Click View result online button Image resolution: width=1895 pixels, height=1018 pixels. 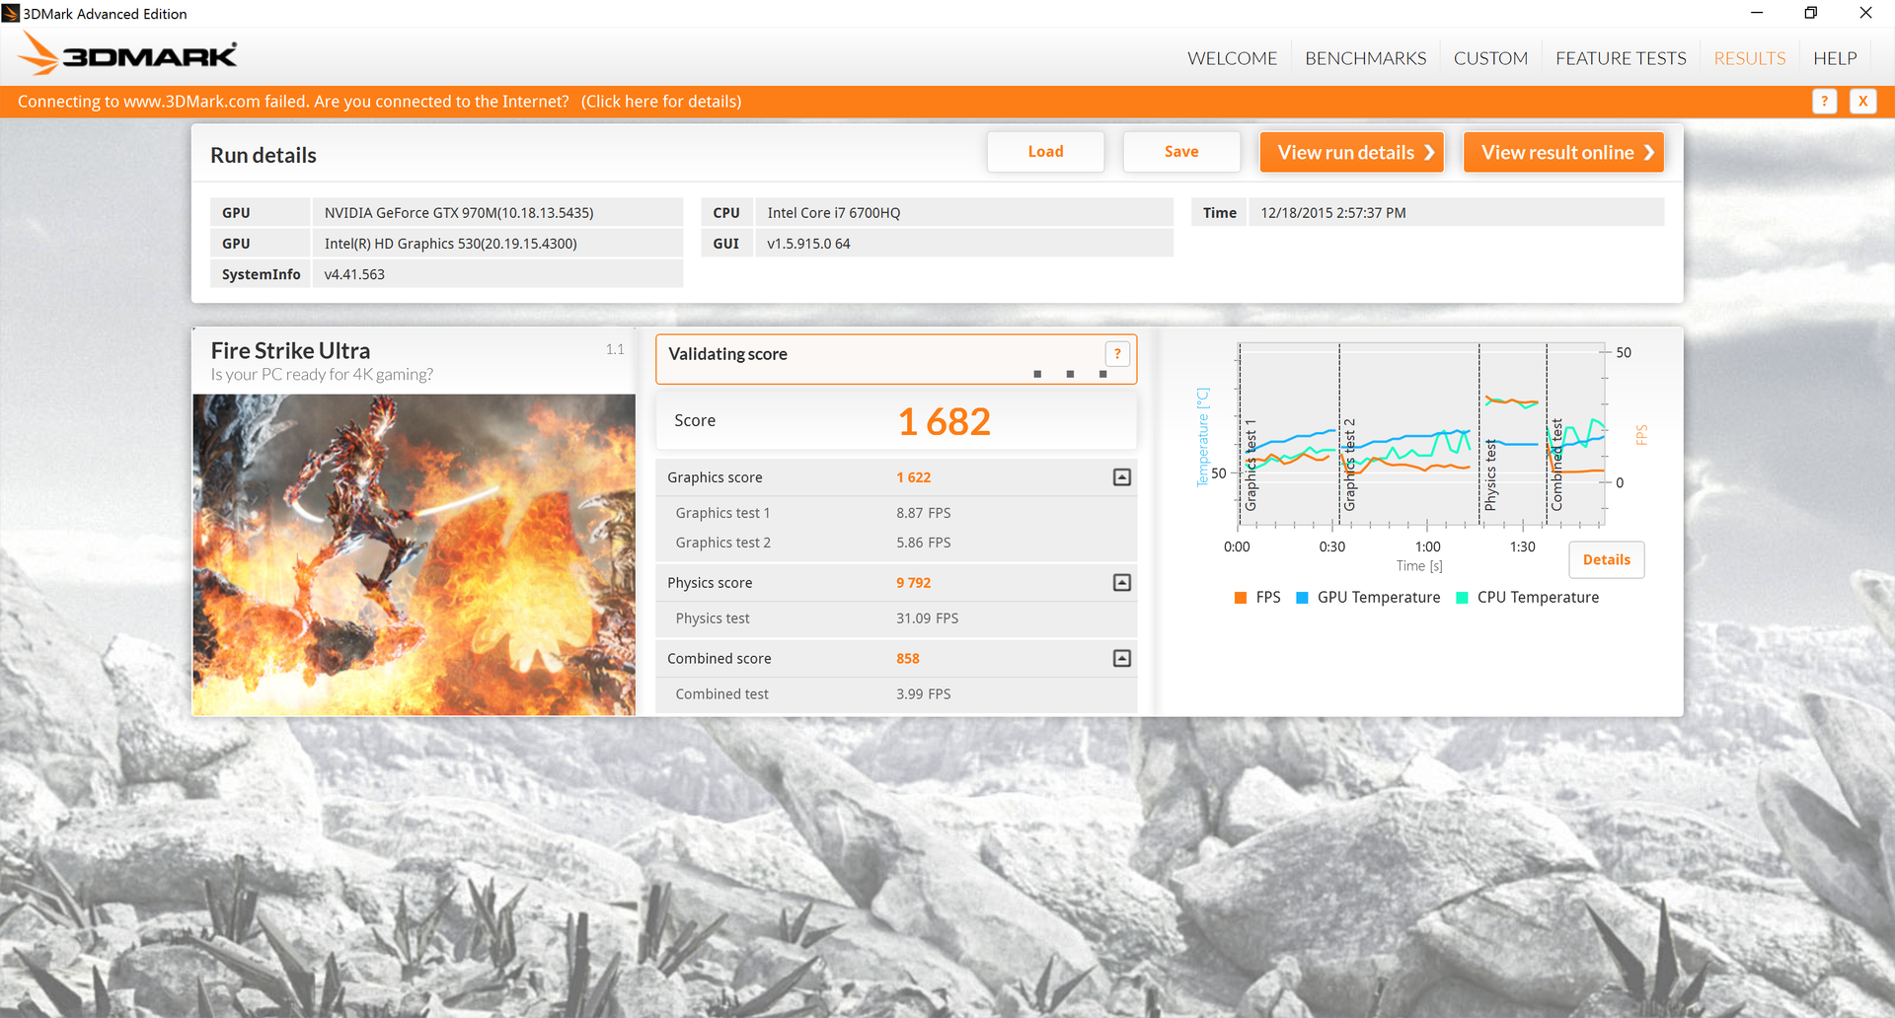pyautogui.click(x=1563, y=152)
